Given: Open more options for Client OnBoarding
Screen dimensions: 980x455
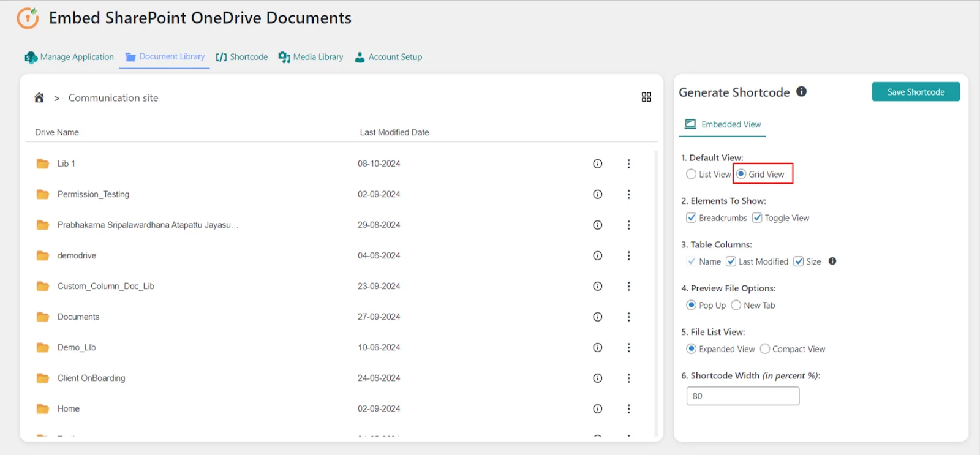Looking at the screenshot, I should (x=628, y=378).
